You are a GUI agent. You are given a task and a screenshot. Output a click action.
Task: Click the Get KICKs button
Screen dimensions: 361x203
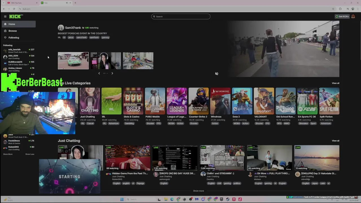(x=342, y=16)
